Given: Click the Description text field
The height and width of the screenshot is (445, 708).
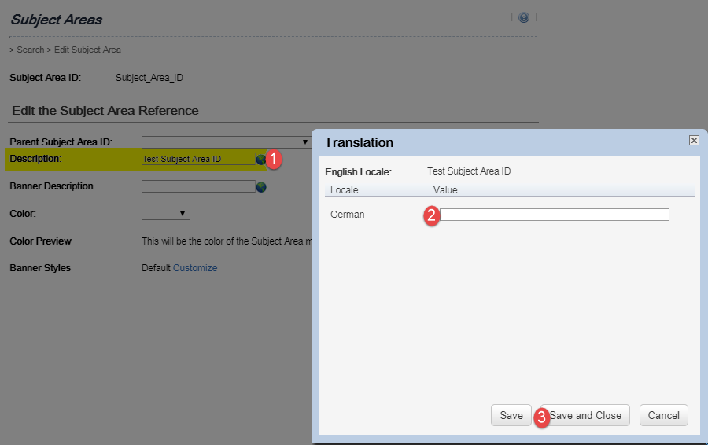Looking at the screenshot, I should 198,159.
